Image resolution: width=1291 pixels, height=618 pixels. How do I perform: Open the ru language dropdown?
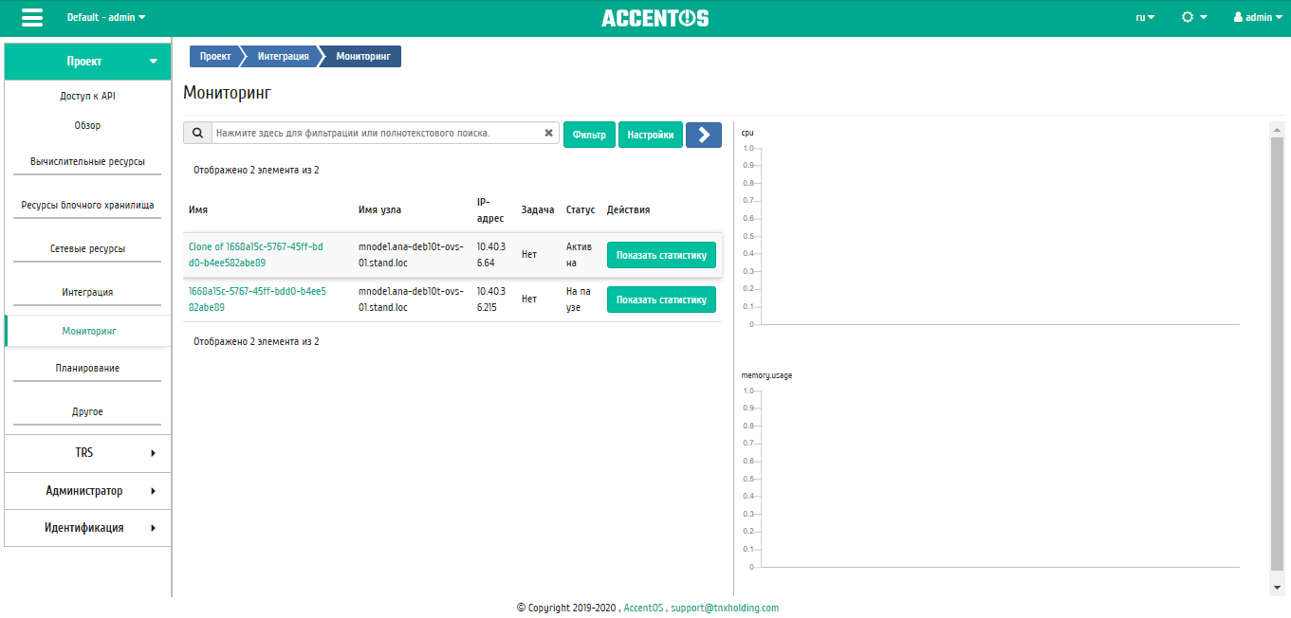point(1145,17)
